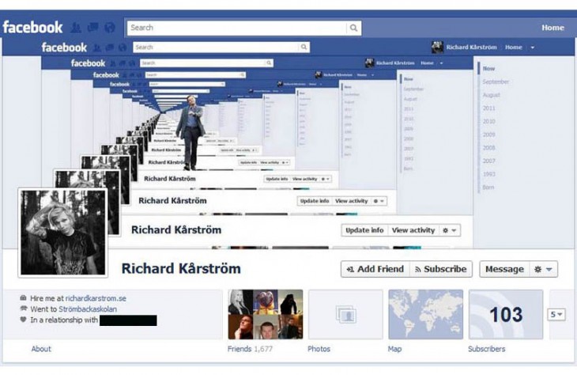Select Now in the timeline sidebar
Screen dimensions: 577x375
[488, 69]
